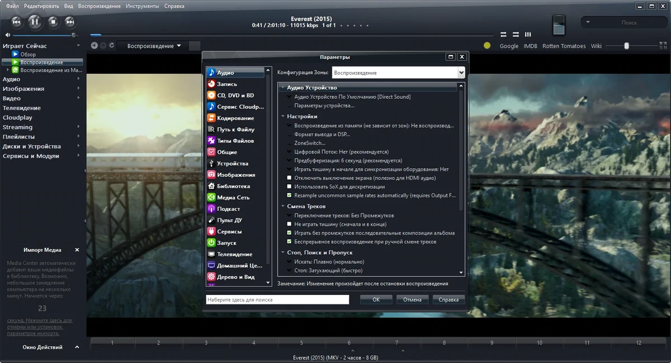Enable Отключить выключение экрана checkbox
This screenshot has width=671, height=363.
[x=289, y=178]
